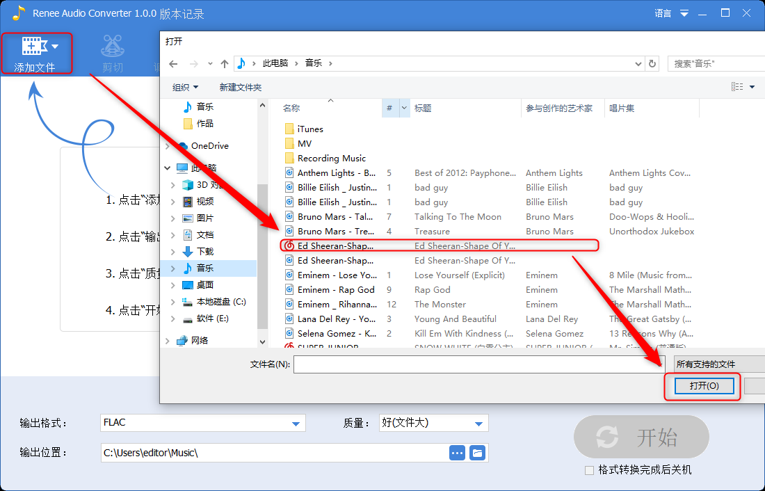Select the "Talking To The Moon" title cell

(458, 217)
